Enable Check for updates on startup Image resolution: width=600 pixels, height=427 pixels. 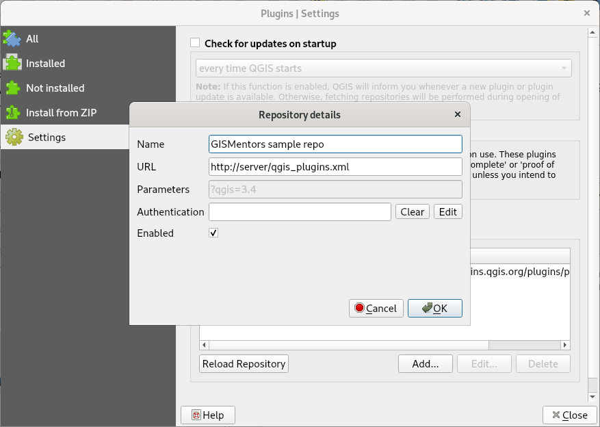coord(195,43)
